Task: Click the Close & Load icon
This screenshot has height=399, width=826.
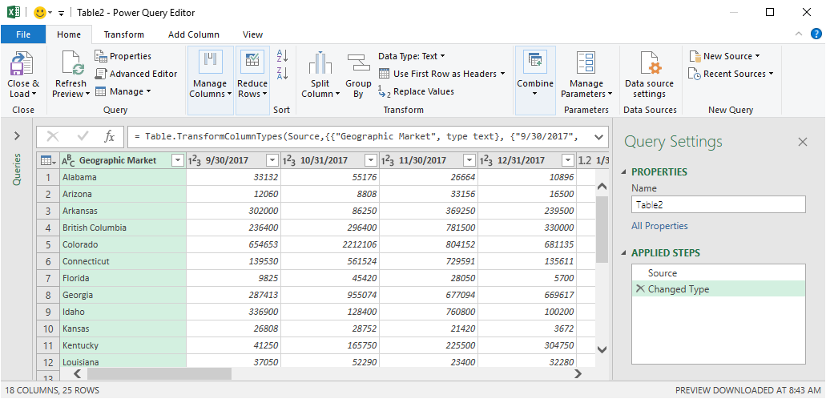Action: click(x=22, y=64)
